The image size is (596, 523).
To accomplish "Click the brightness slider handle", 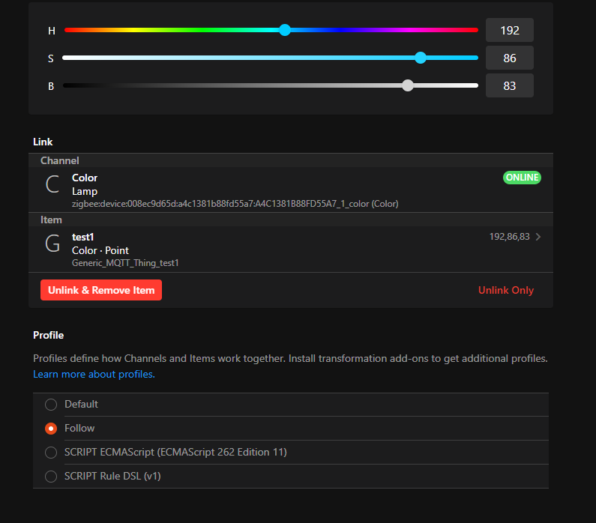I will click(x=408, y=85).
